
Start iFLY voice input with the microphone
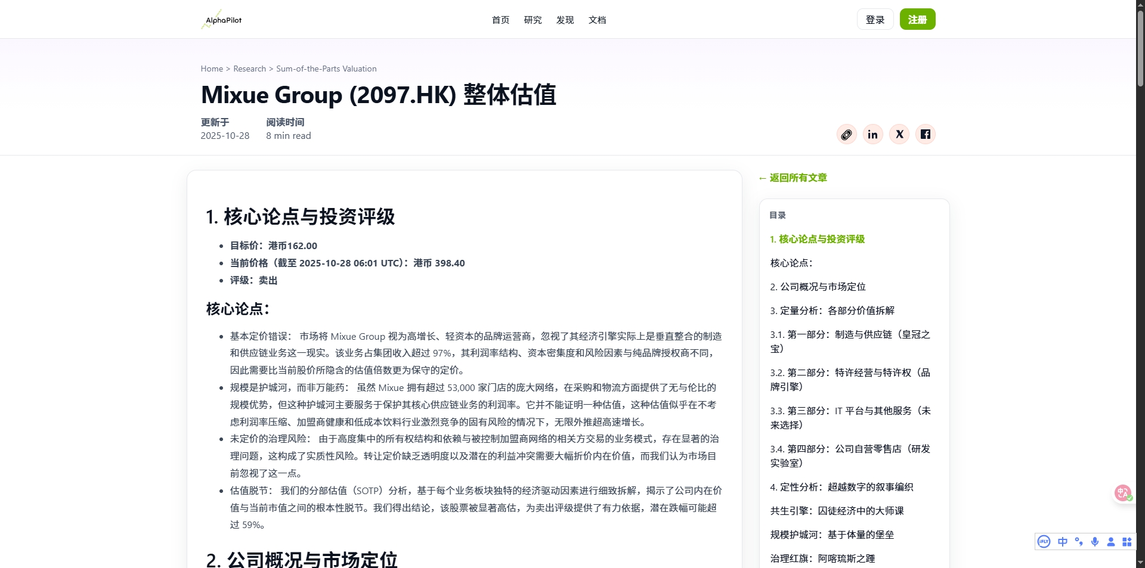(1095, 542)
